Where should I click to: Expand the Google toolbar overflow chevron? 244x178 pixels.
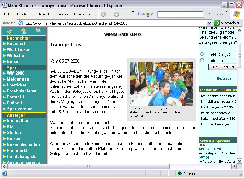(x=209, y=14)
